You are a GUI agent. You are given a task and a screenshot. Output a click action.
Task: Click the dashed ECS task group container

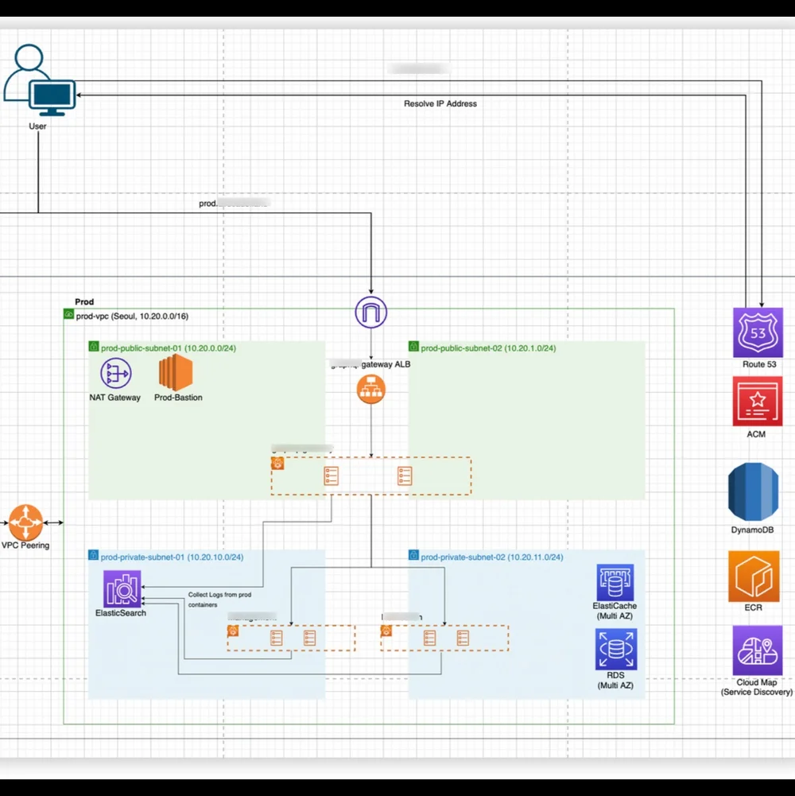coord(370,476)
